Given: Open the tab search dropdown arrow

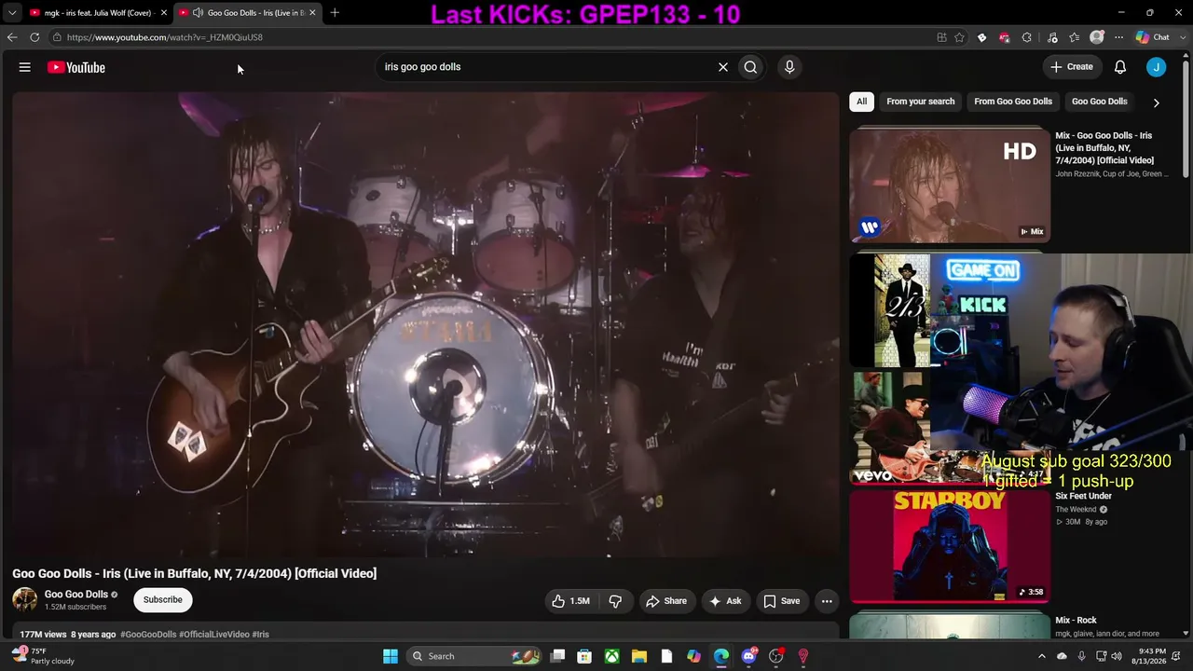Looking at the screenshot, I should tap(12, 13).
